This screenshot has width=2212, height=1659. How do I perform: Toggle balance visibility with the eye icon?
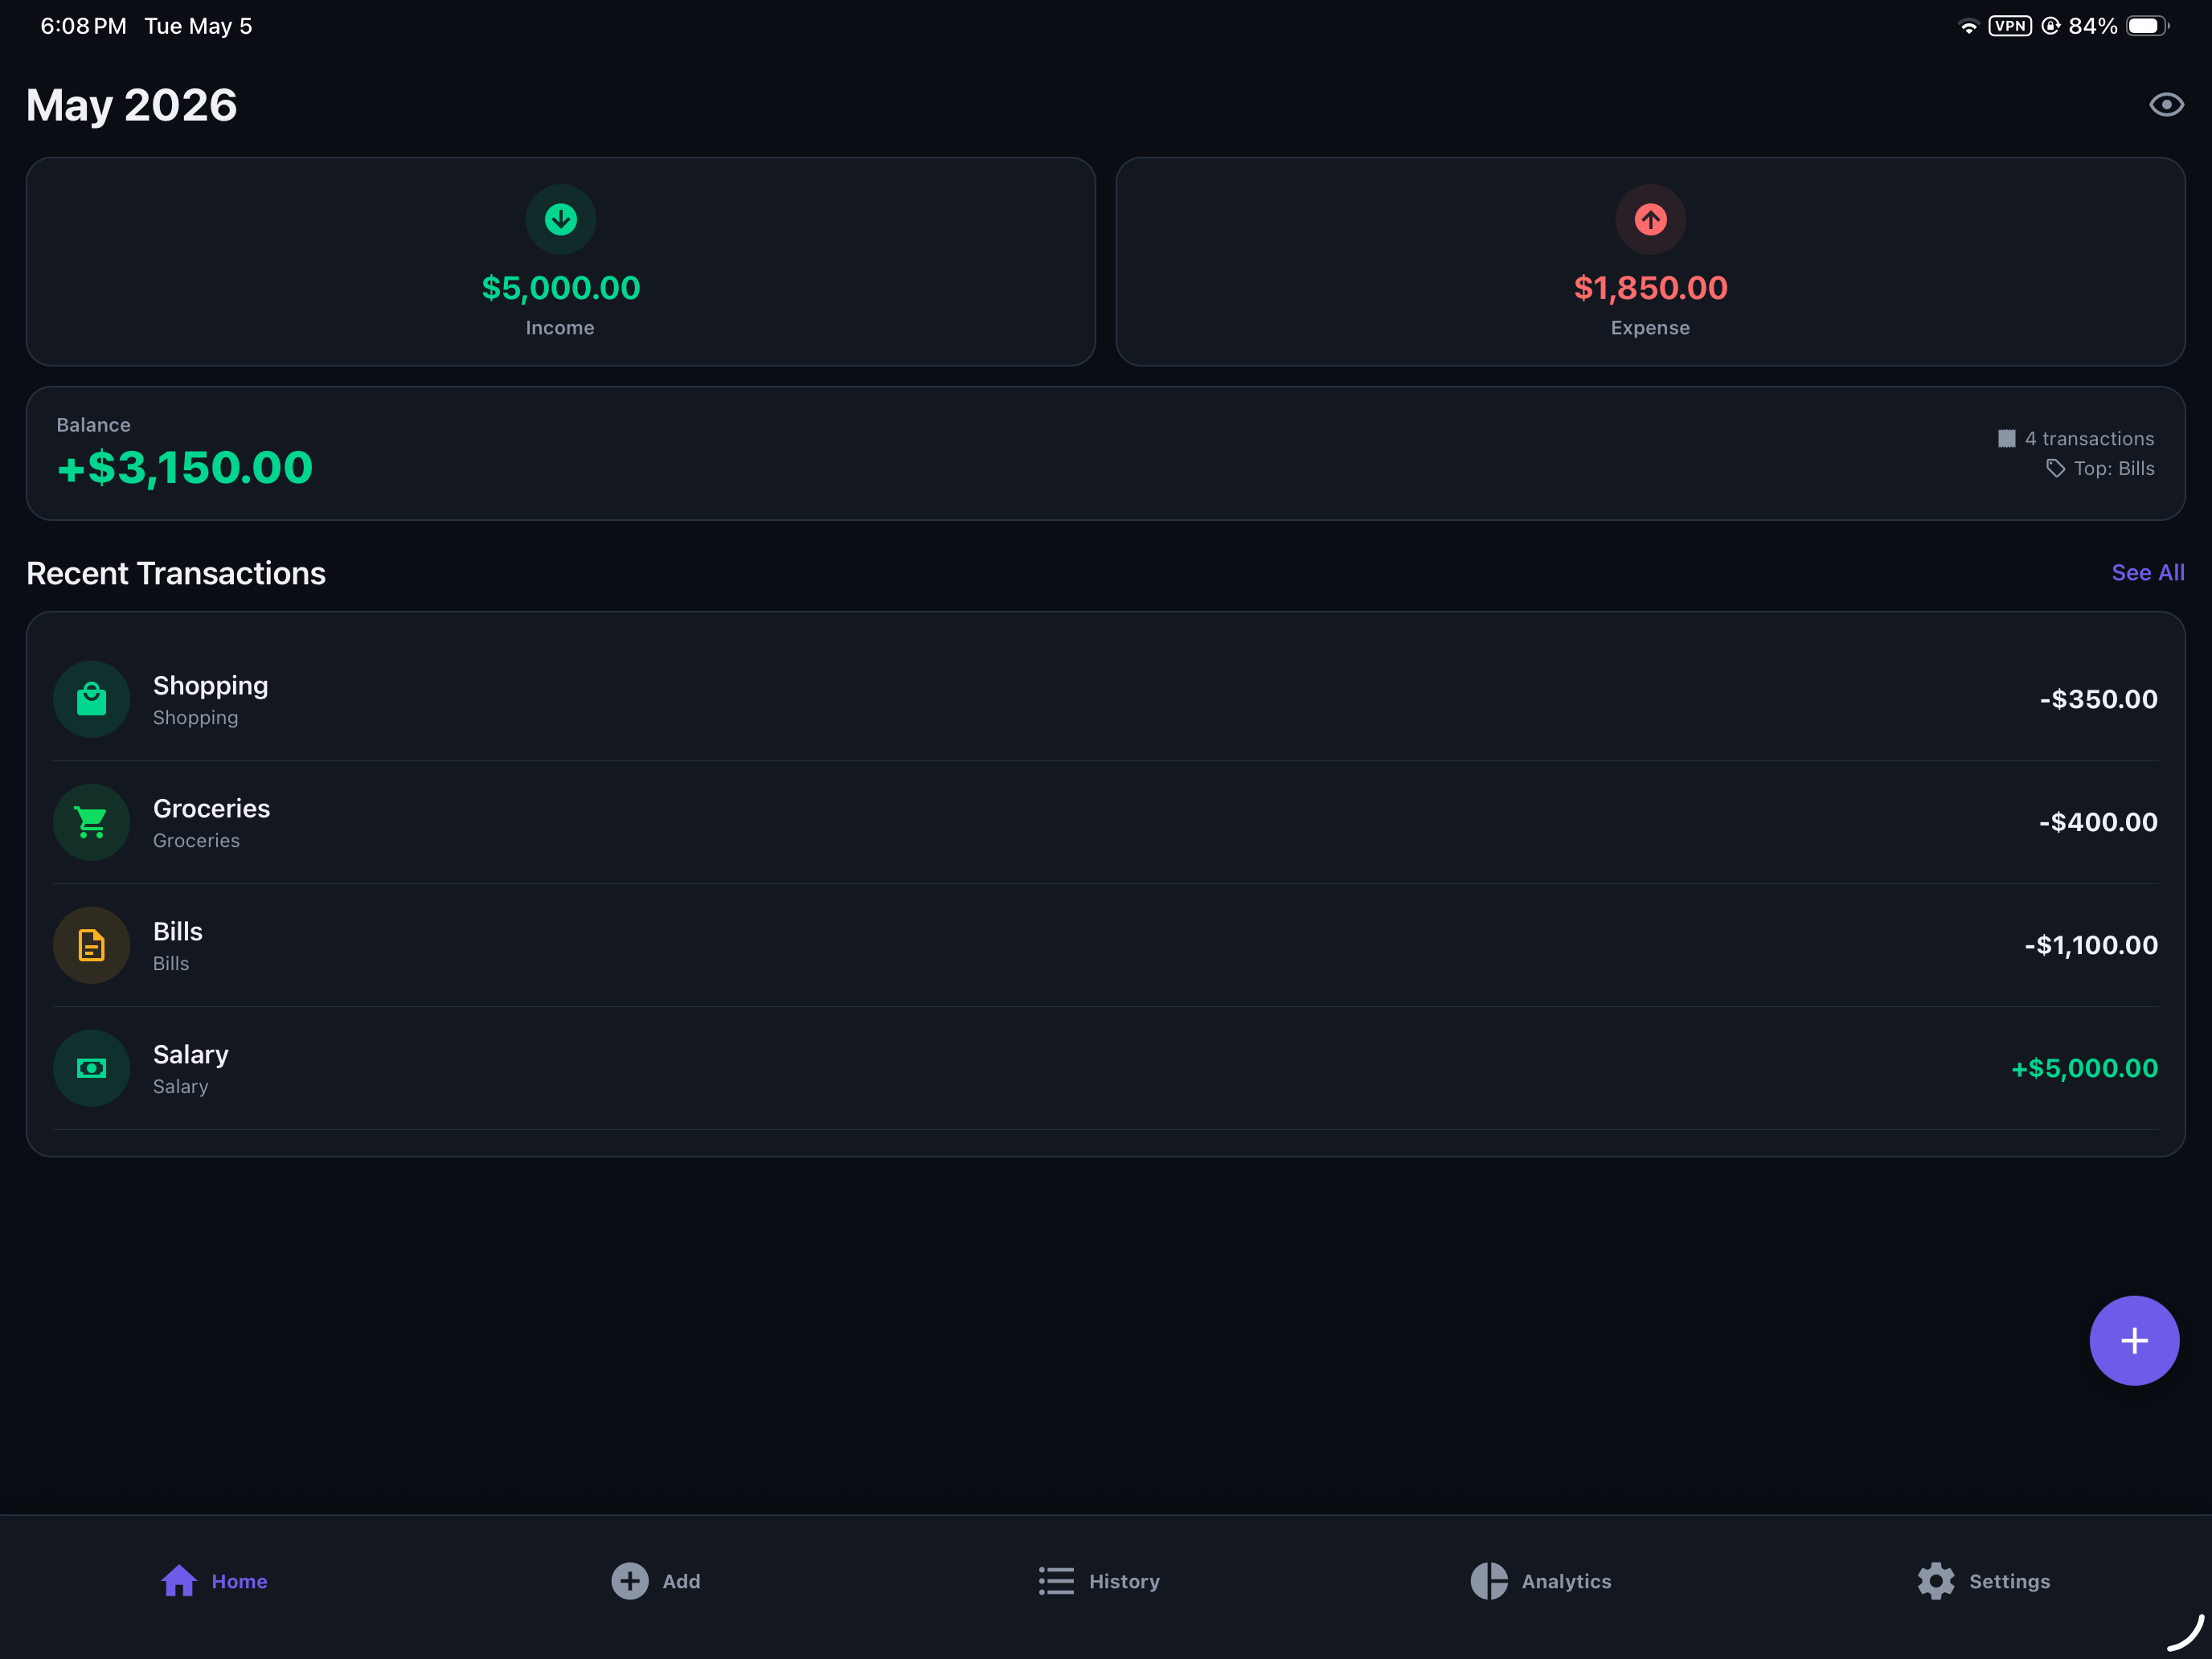click(2166, 104)
